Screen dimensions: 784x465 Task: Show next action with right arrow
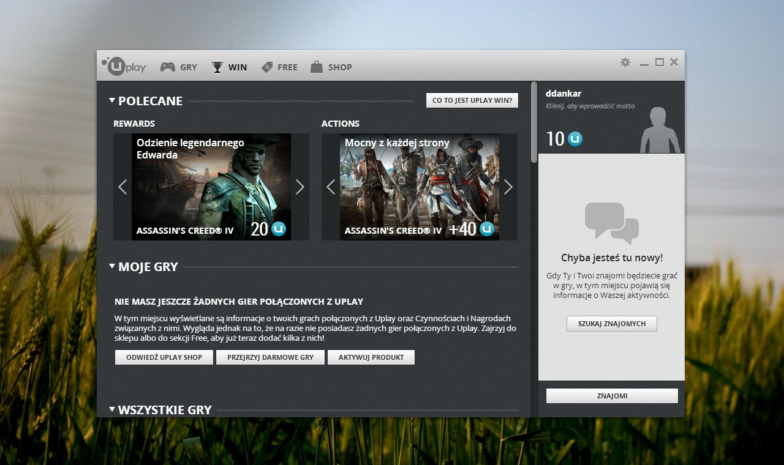click(508, 187)
